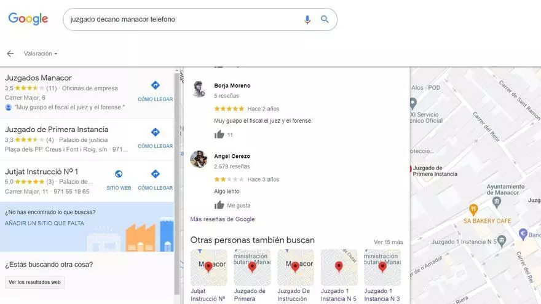The width and height of the screenshot is (541, 304).
Task: Open Juzgado 1 Instancia N 5 thumbnail
Action: coord(339,267)
